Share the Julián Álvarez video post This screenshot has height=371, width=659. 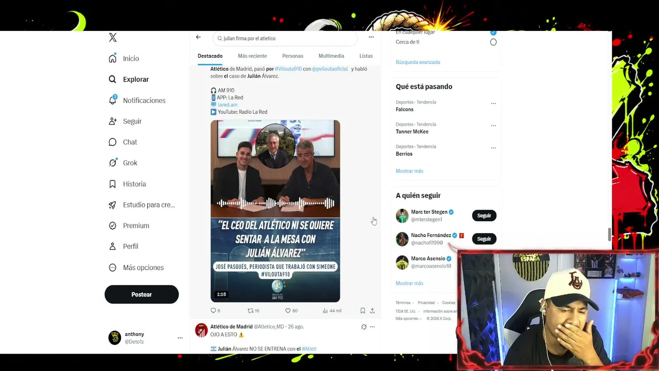point(372,311)
